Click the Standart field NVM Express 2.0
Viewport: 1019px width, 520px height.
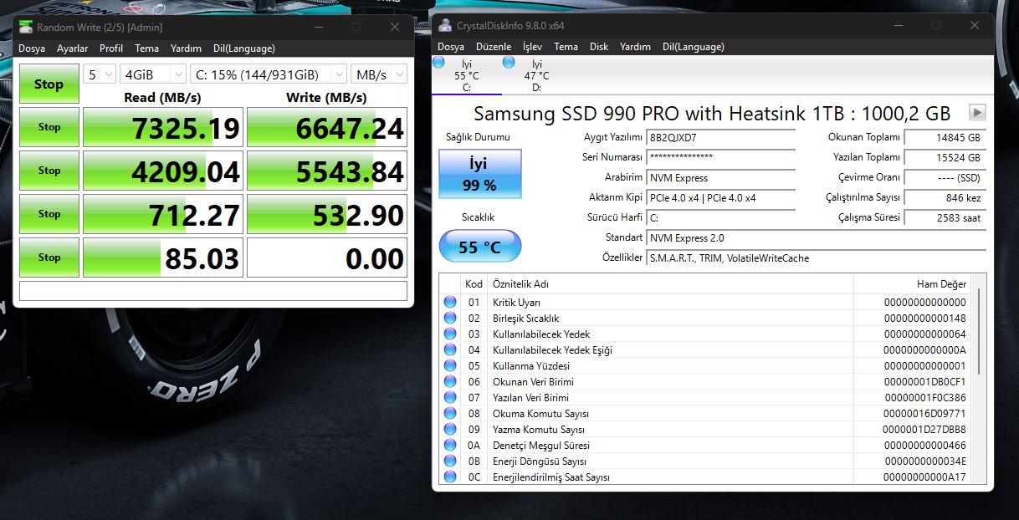(817, 237)
